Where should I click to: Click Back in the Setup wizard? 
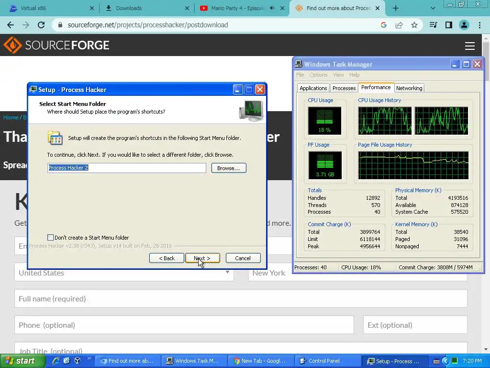(x=167, y=258)
